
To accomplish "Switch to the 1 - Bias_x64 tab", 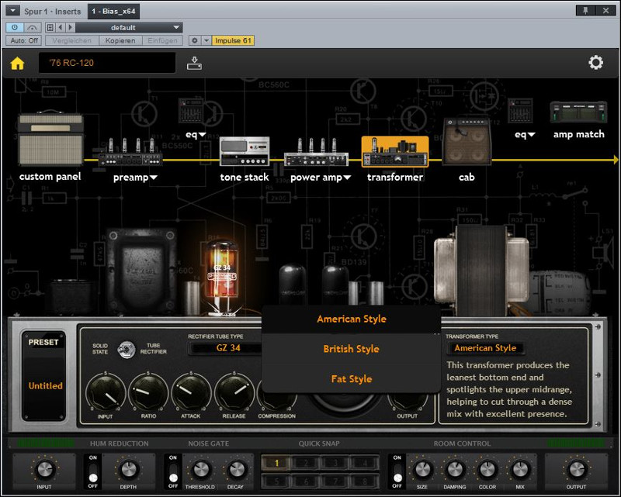I will [113, 11].
